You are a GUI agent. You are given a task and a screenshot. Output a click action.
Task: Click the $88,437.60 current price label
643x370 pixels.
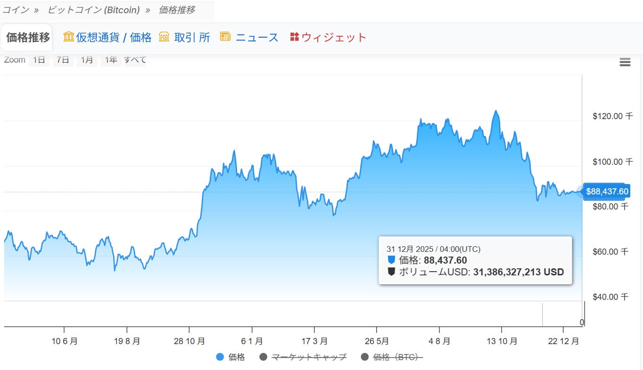(607, 192)
